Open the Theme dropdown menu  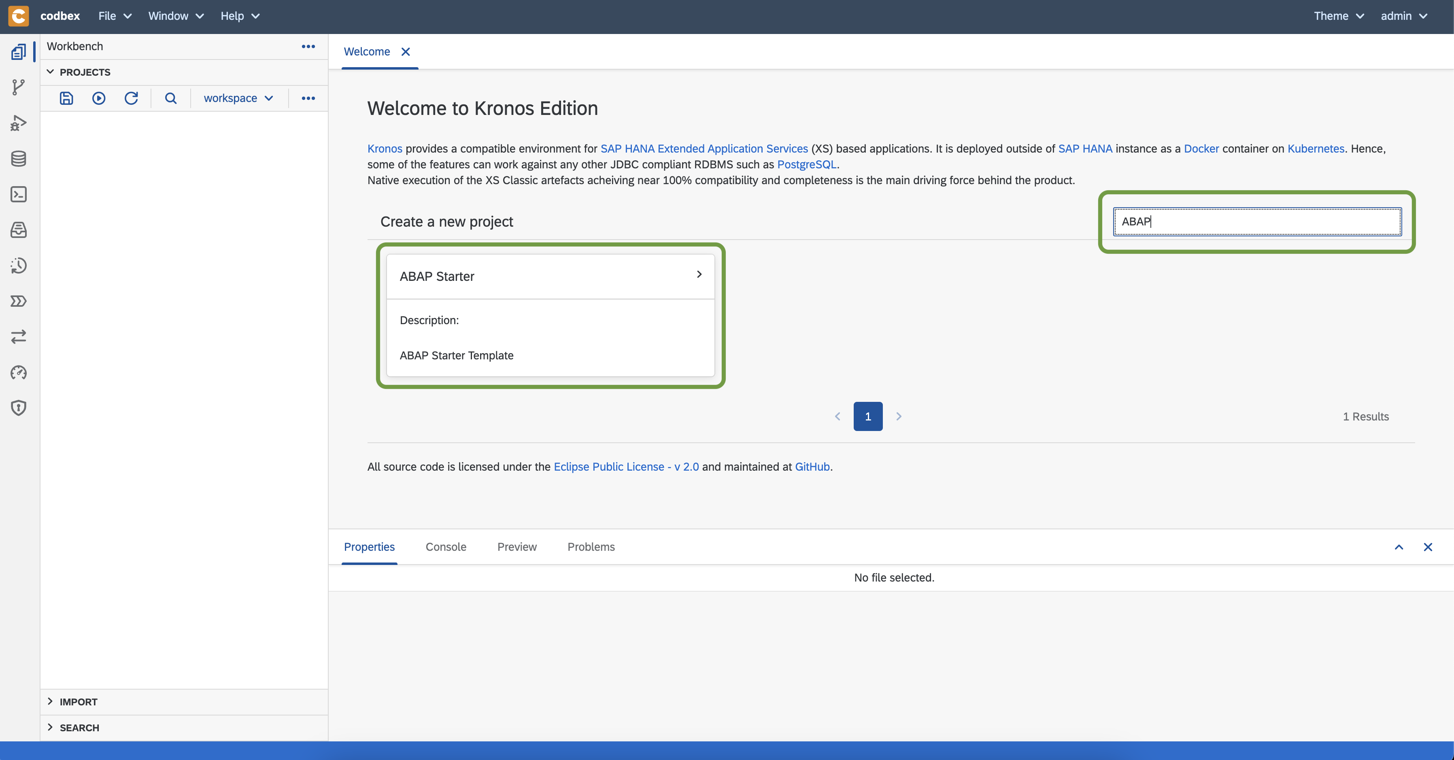pyautogui.click(x=1338, y=16)
